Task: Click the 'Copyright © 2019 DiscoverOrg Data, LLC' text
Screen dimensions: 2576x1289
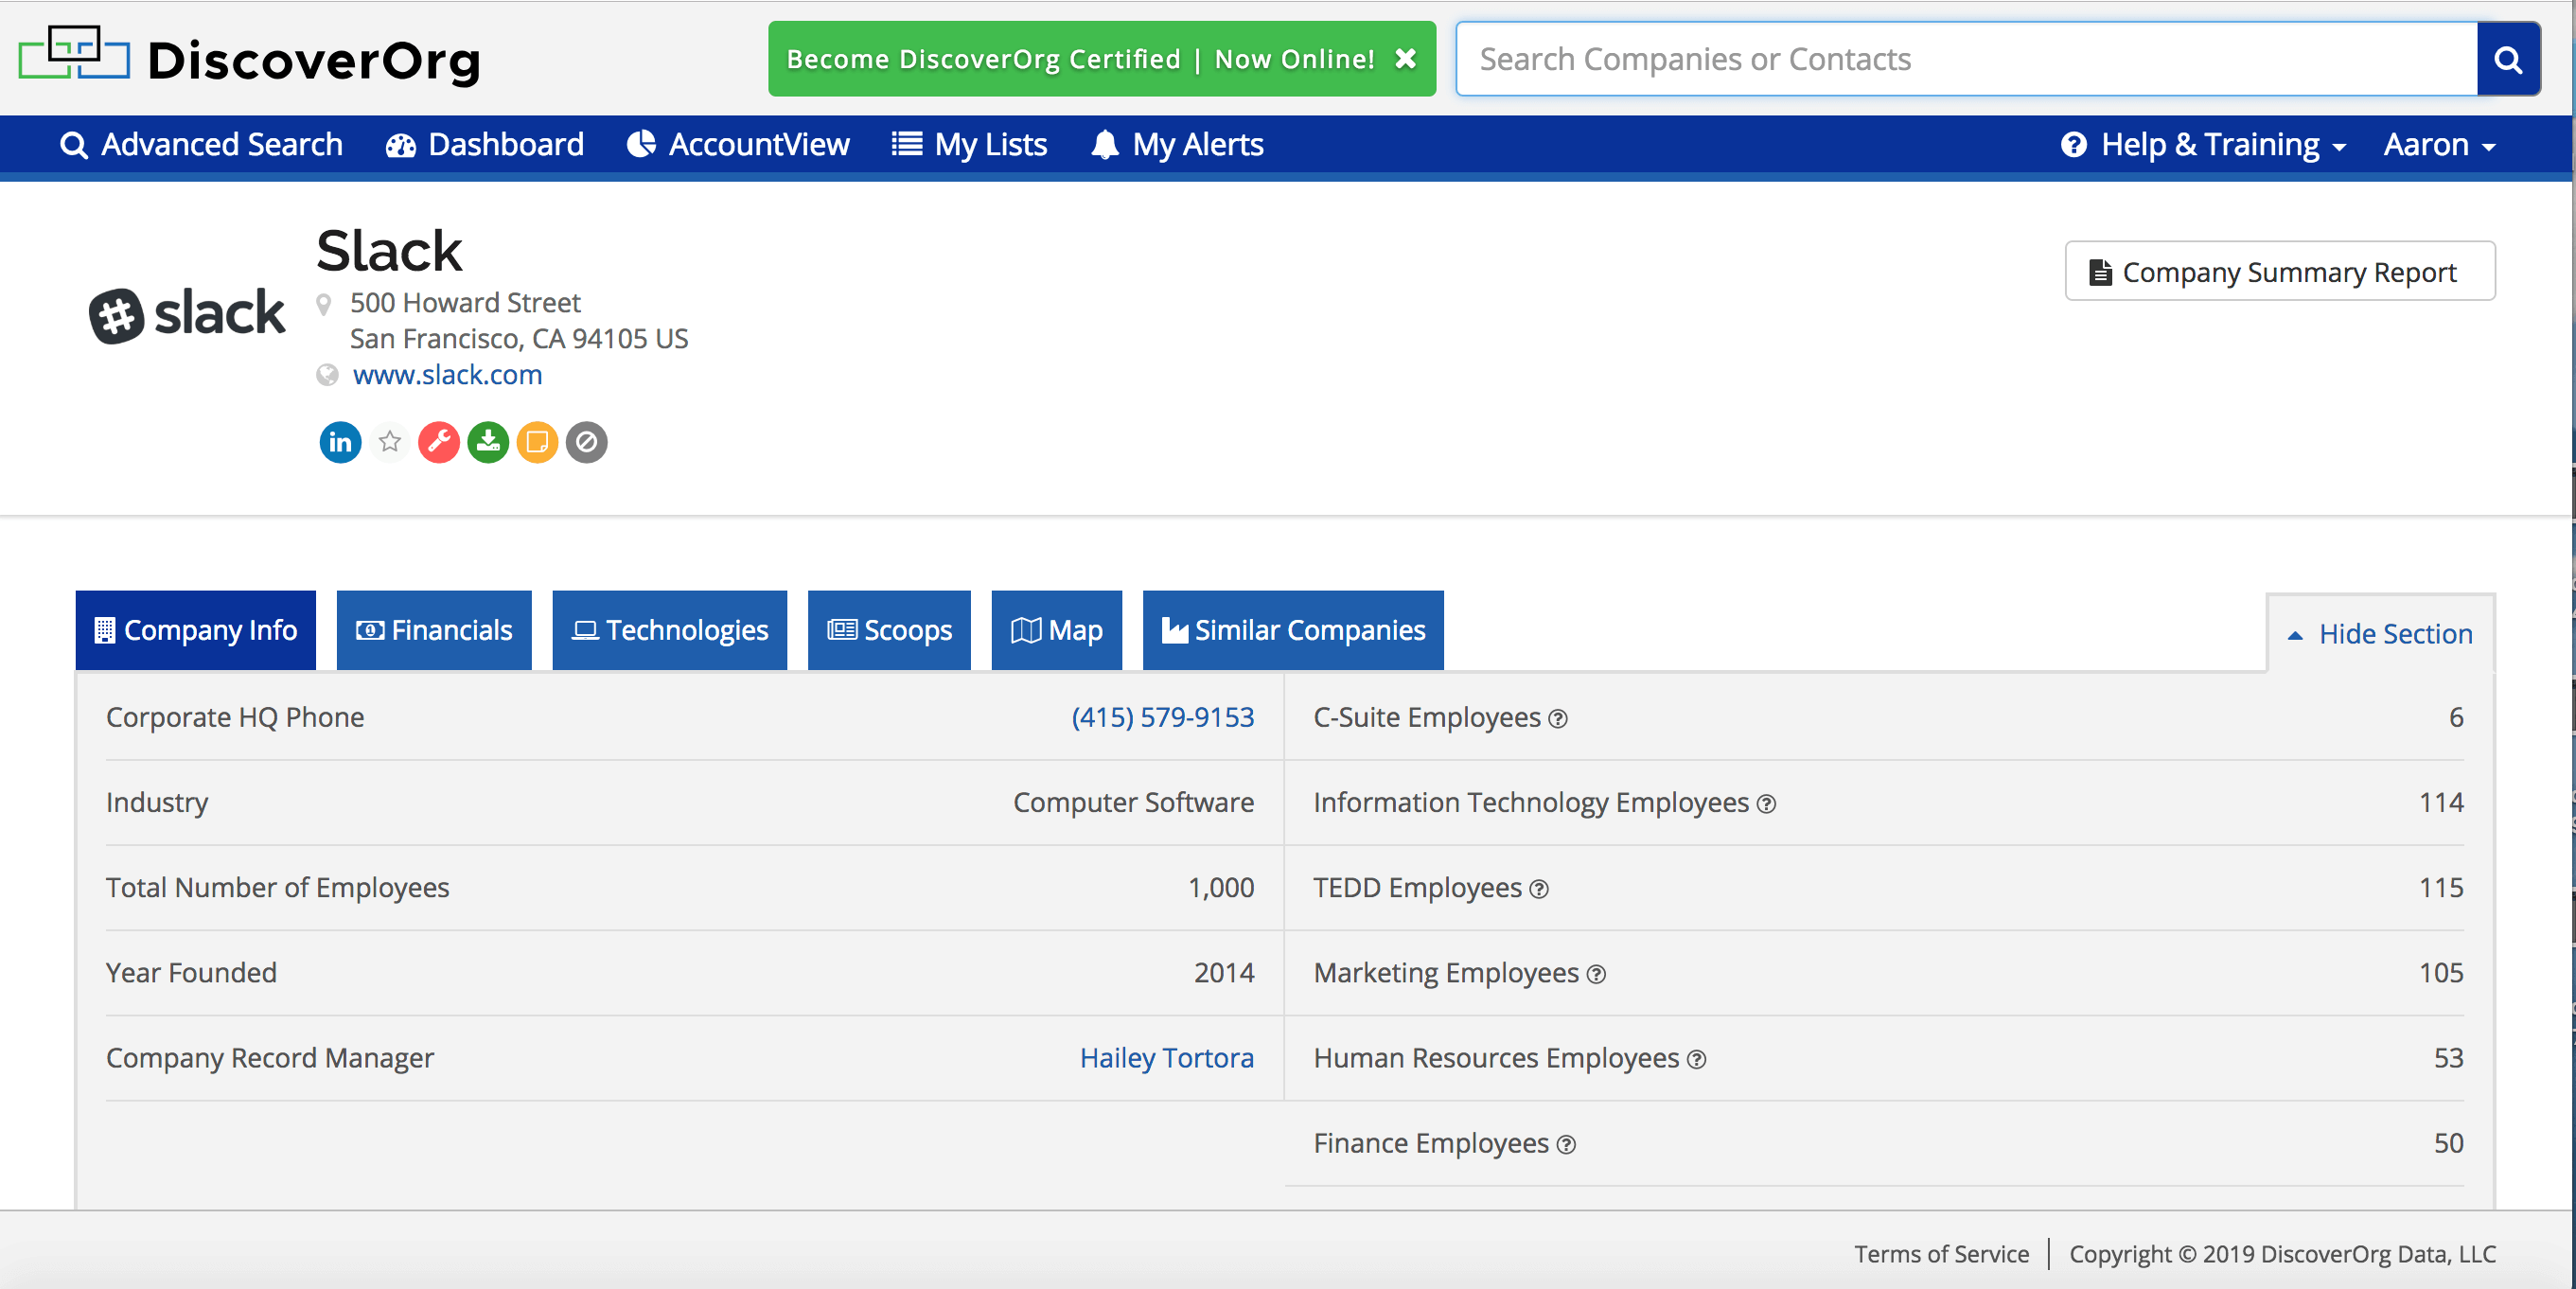Action: [2283, 1254]
